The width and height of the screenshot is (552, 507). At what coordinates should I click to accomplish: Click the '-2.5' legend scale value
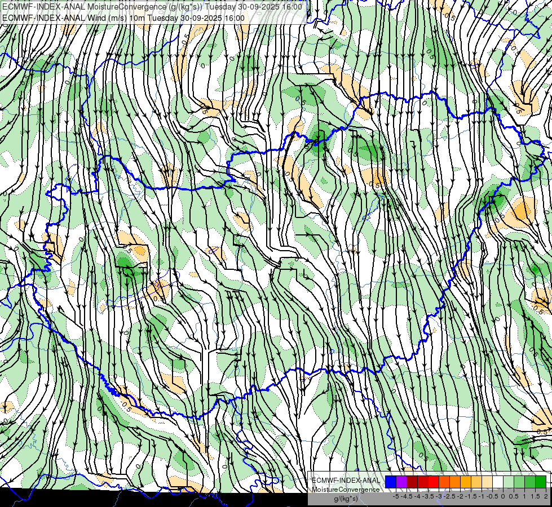click(x=450, y=496)
